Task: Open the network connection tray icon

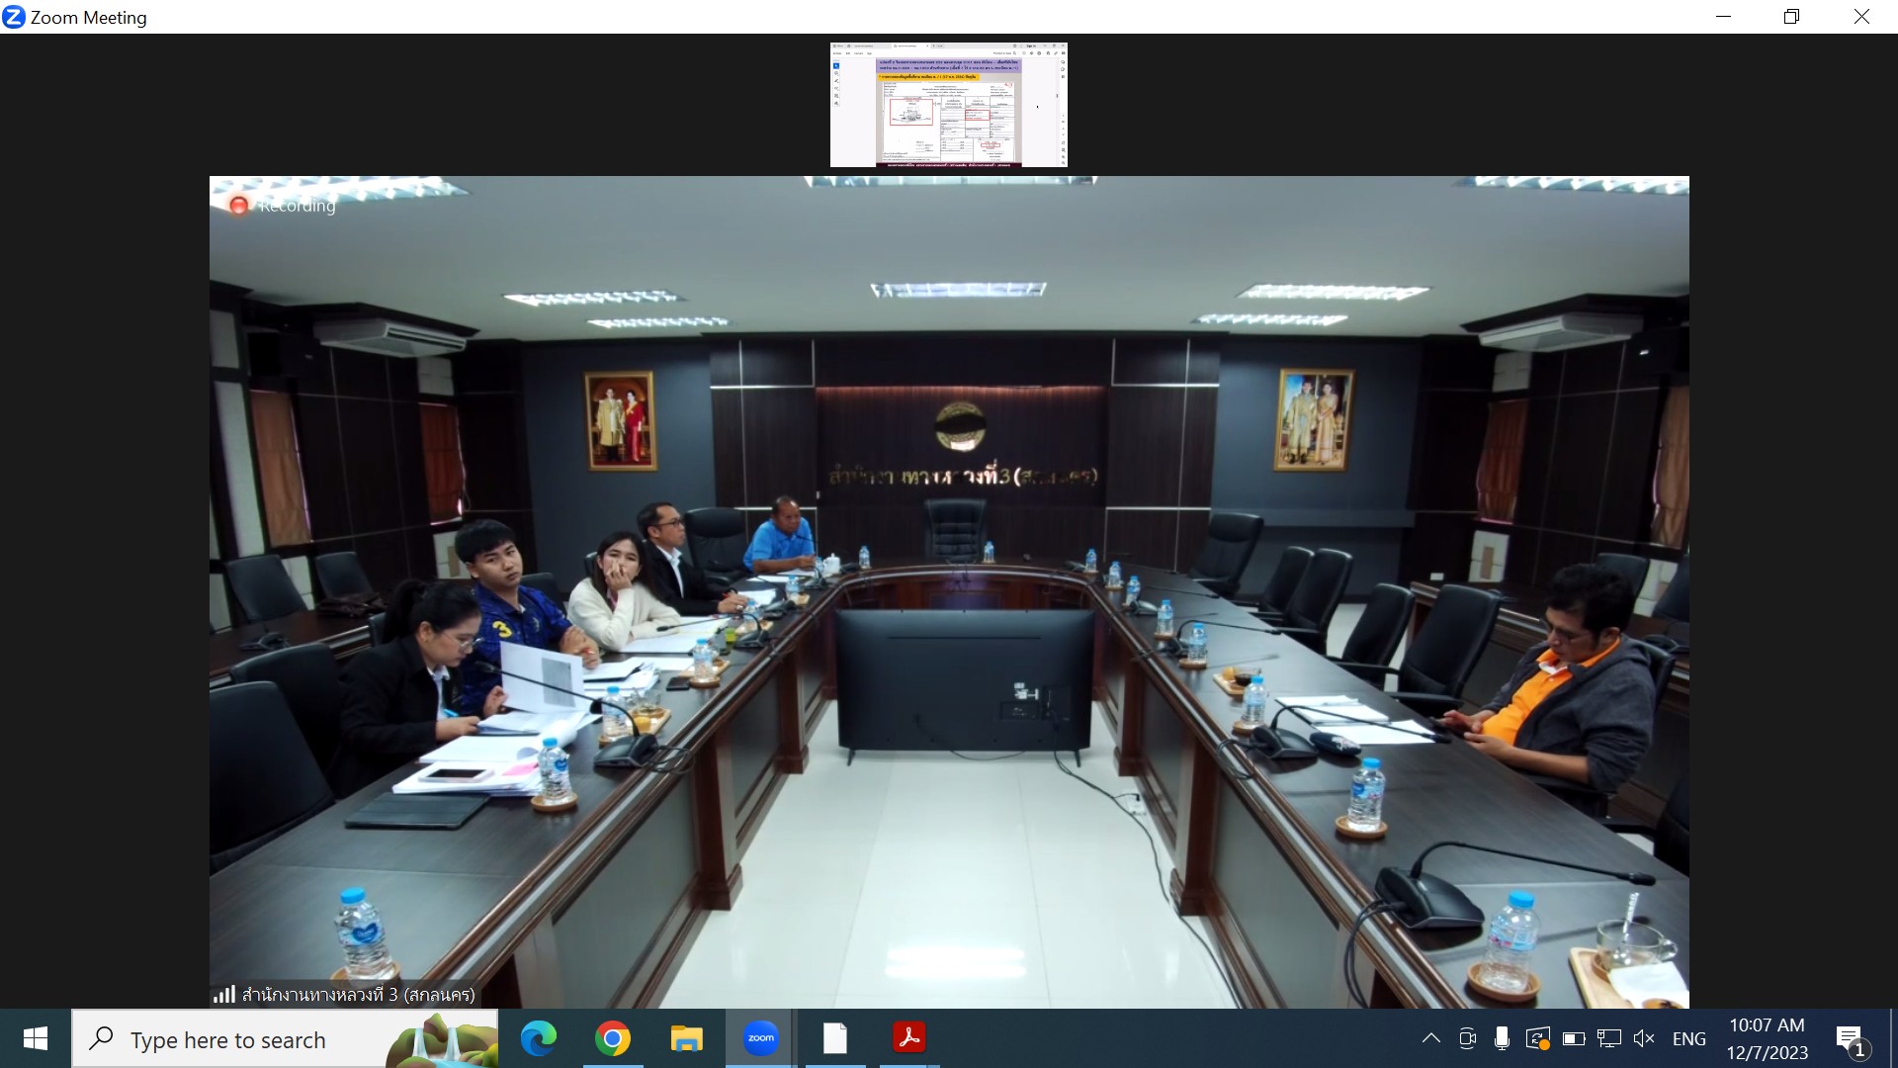Action: pyautogui.click(x=1609, y=1038)
